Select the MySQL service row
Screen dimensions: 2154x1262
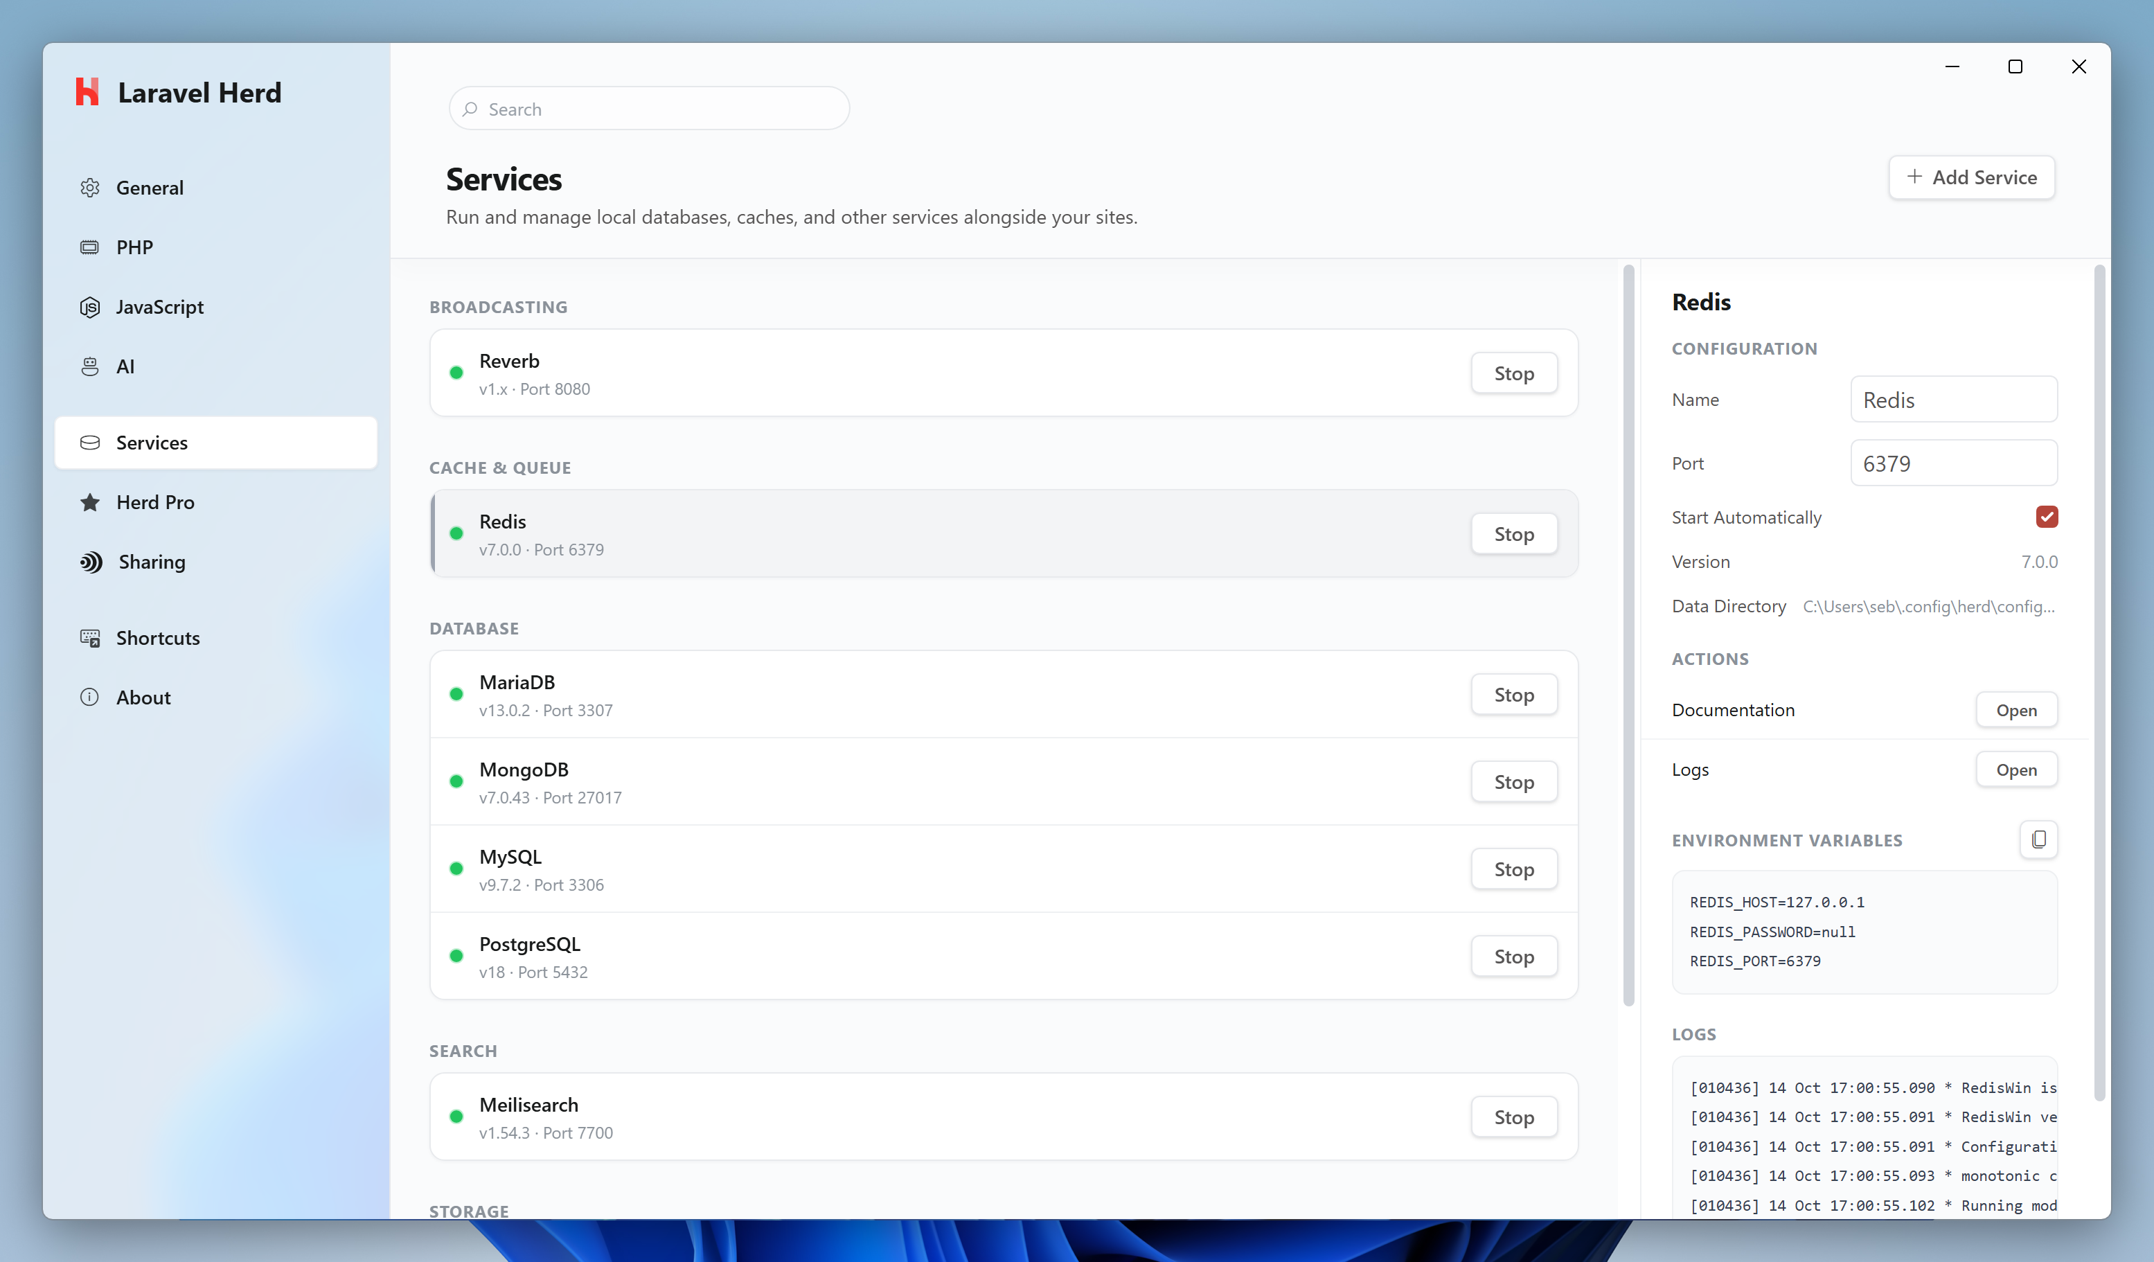coord(1004,869)
